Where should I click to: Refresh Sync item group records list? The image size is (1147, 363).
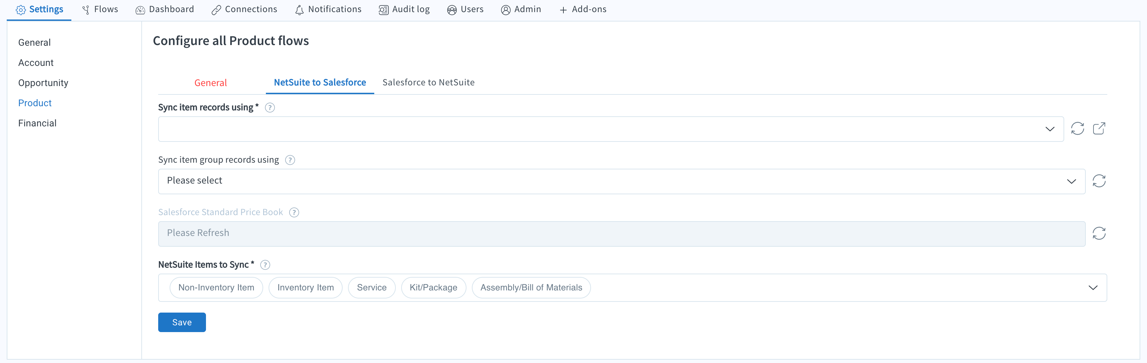(x=1099, y=181)
